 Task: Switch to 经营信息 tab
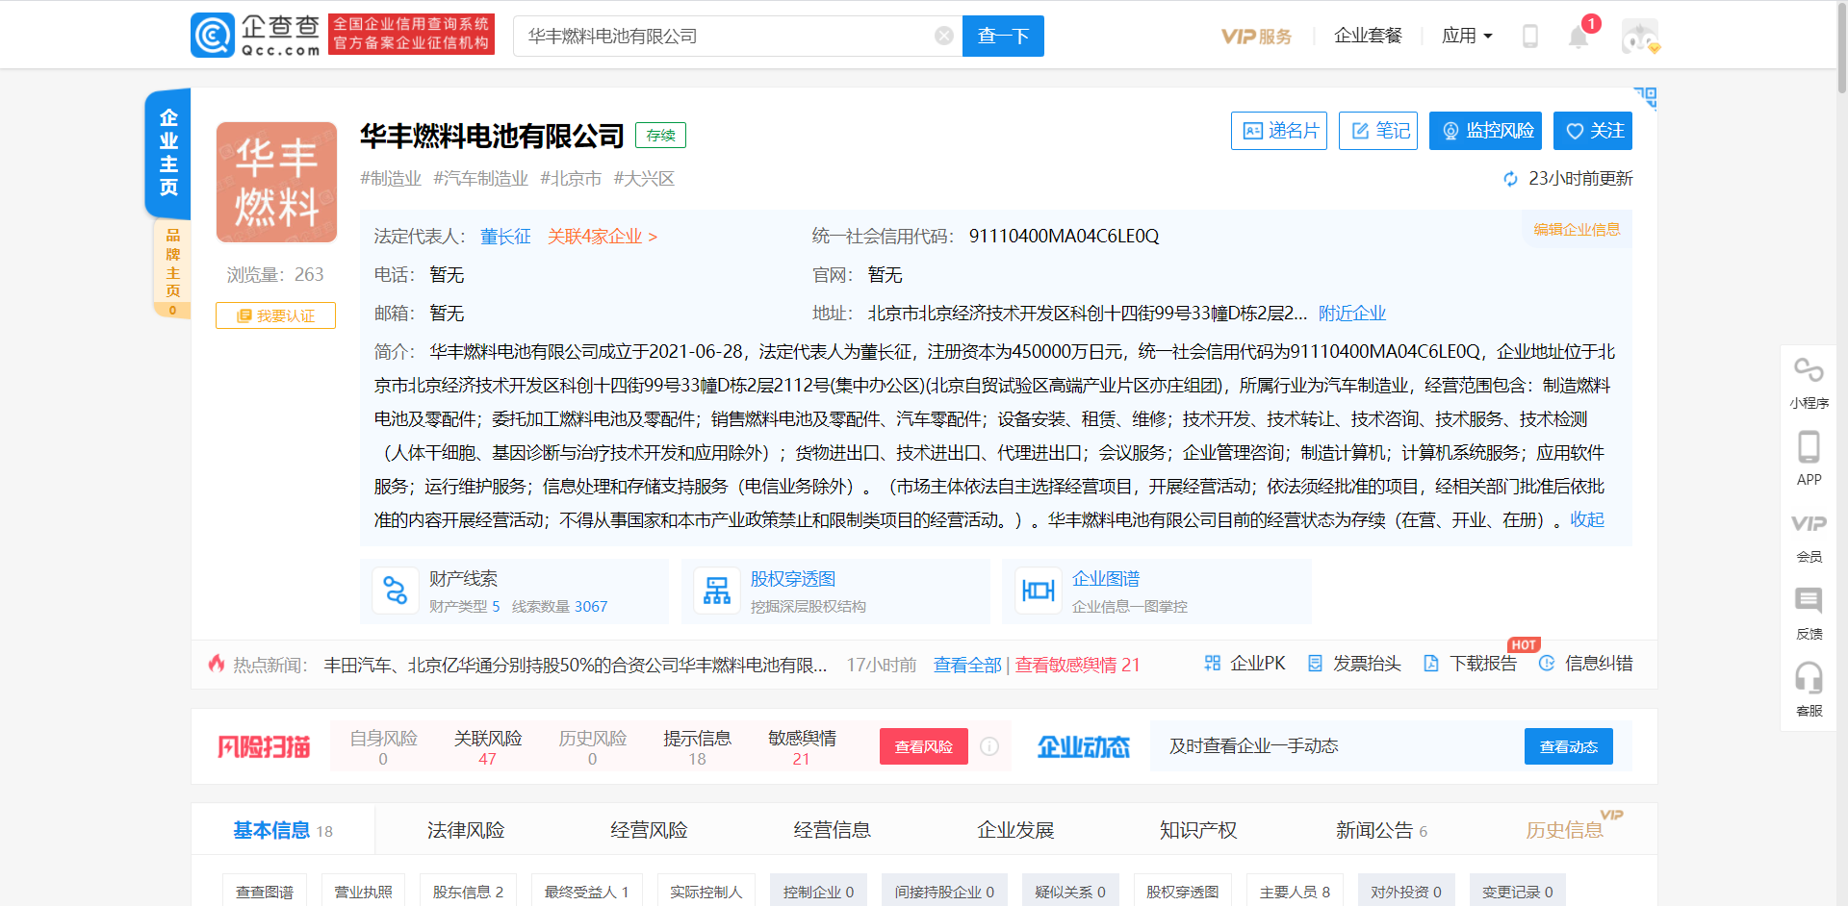tap(832, 830)
